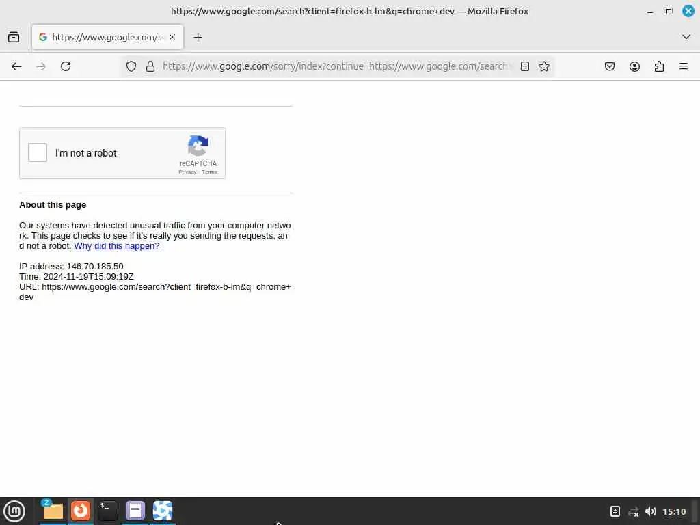Maximize the Firefox window
Viewport: 700px width, 525px height.
click(x=669, y=12)
